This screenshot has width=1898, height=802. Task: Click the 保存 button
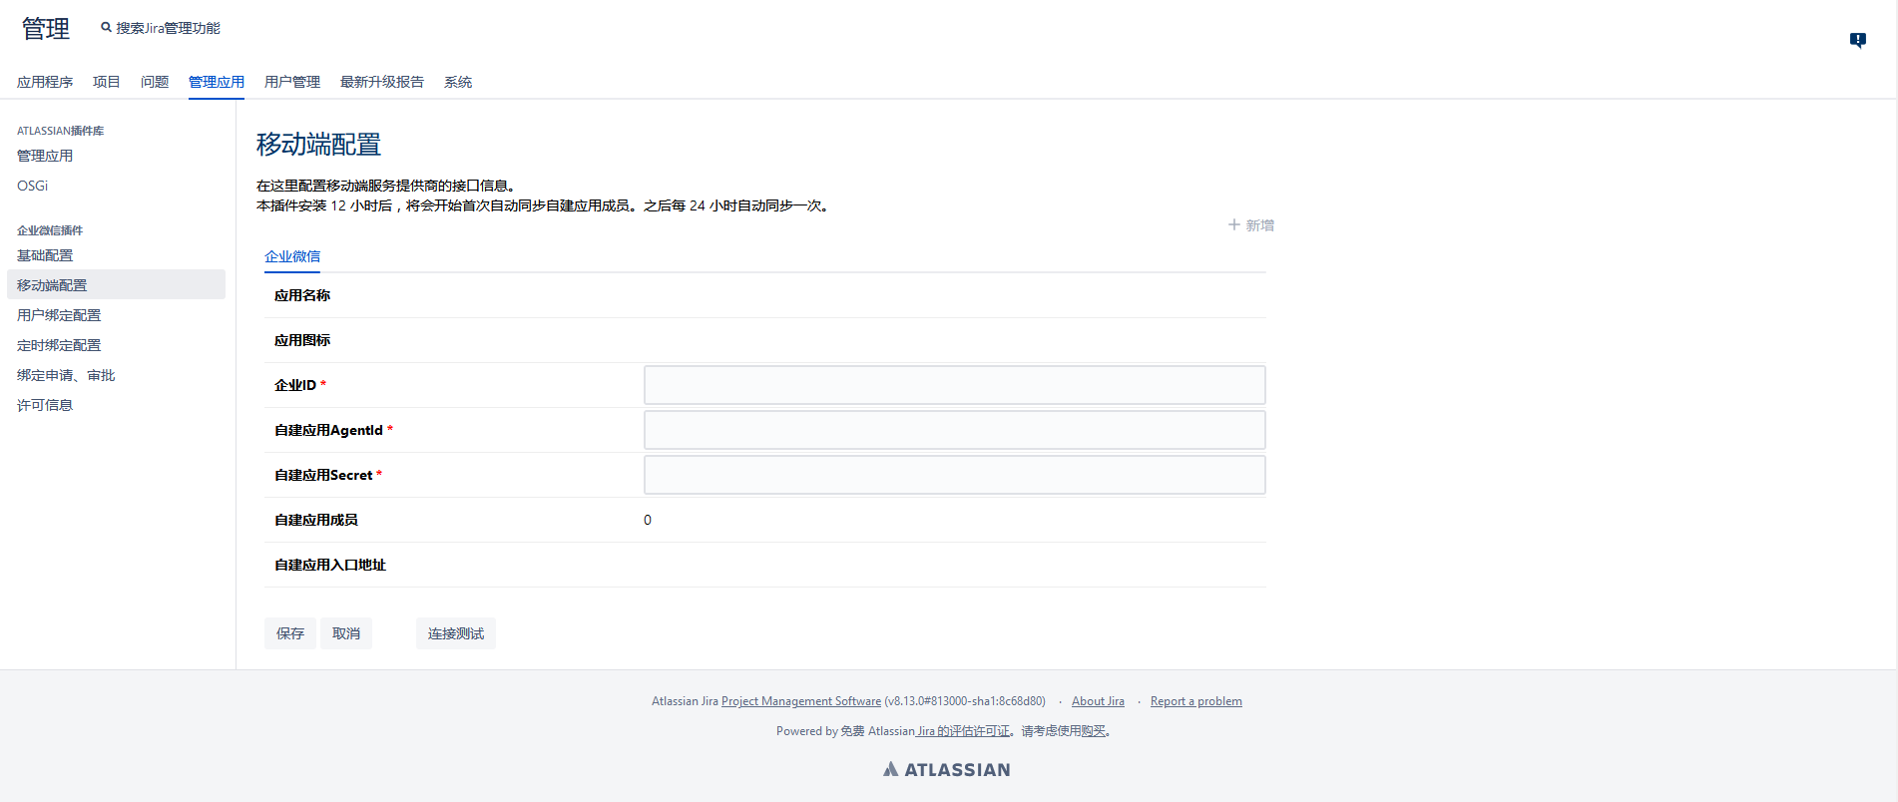tap(289, 633)
